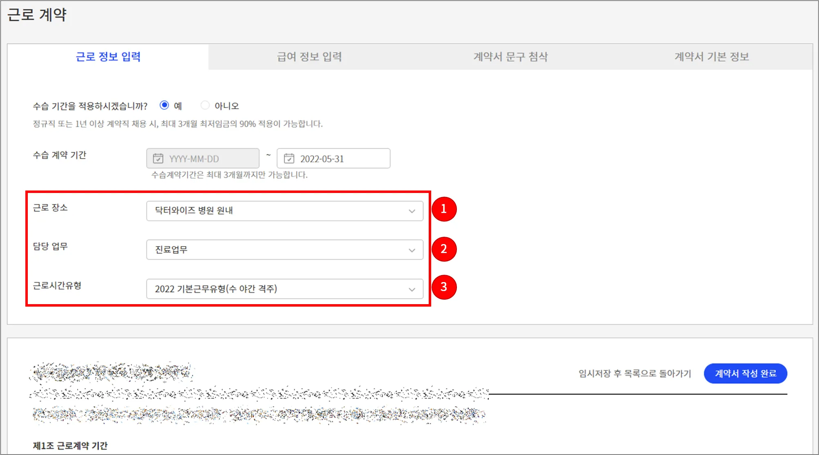
Task: Open the 계약서 문구 첨삭 tab
Action: pos(510,57)
